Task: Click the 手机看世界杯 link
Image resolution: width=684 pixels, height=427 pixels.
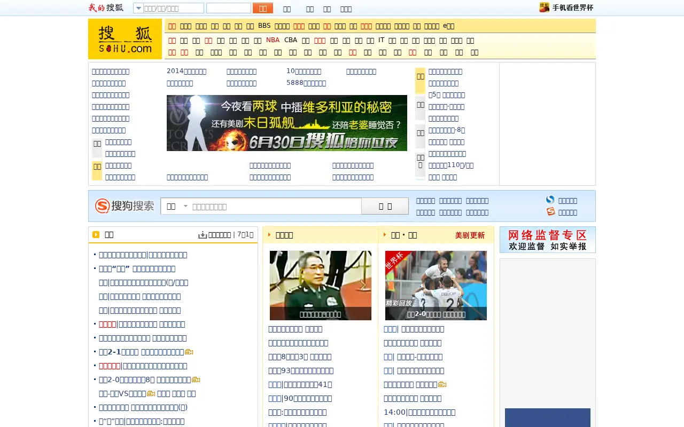Action: 573,7
